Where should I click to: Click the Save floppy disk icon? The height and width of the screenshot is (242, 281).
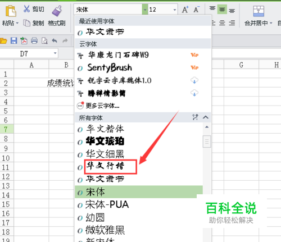pyautogui.click(x=13, y=40)
